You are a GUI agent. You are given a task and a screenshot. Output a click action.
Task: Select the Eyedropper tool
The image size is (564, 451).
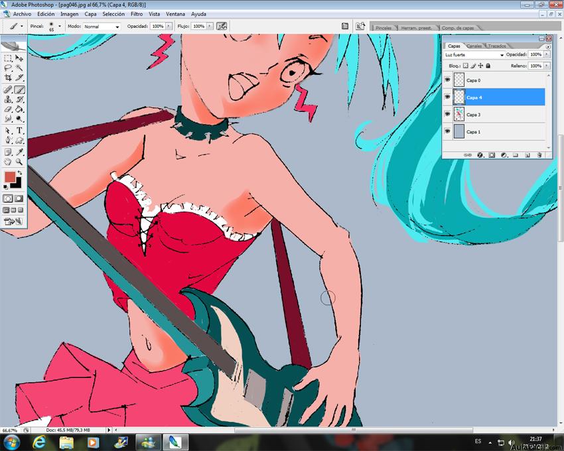(19, 152)
